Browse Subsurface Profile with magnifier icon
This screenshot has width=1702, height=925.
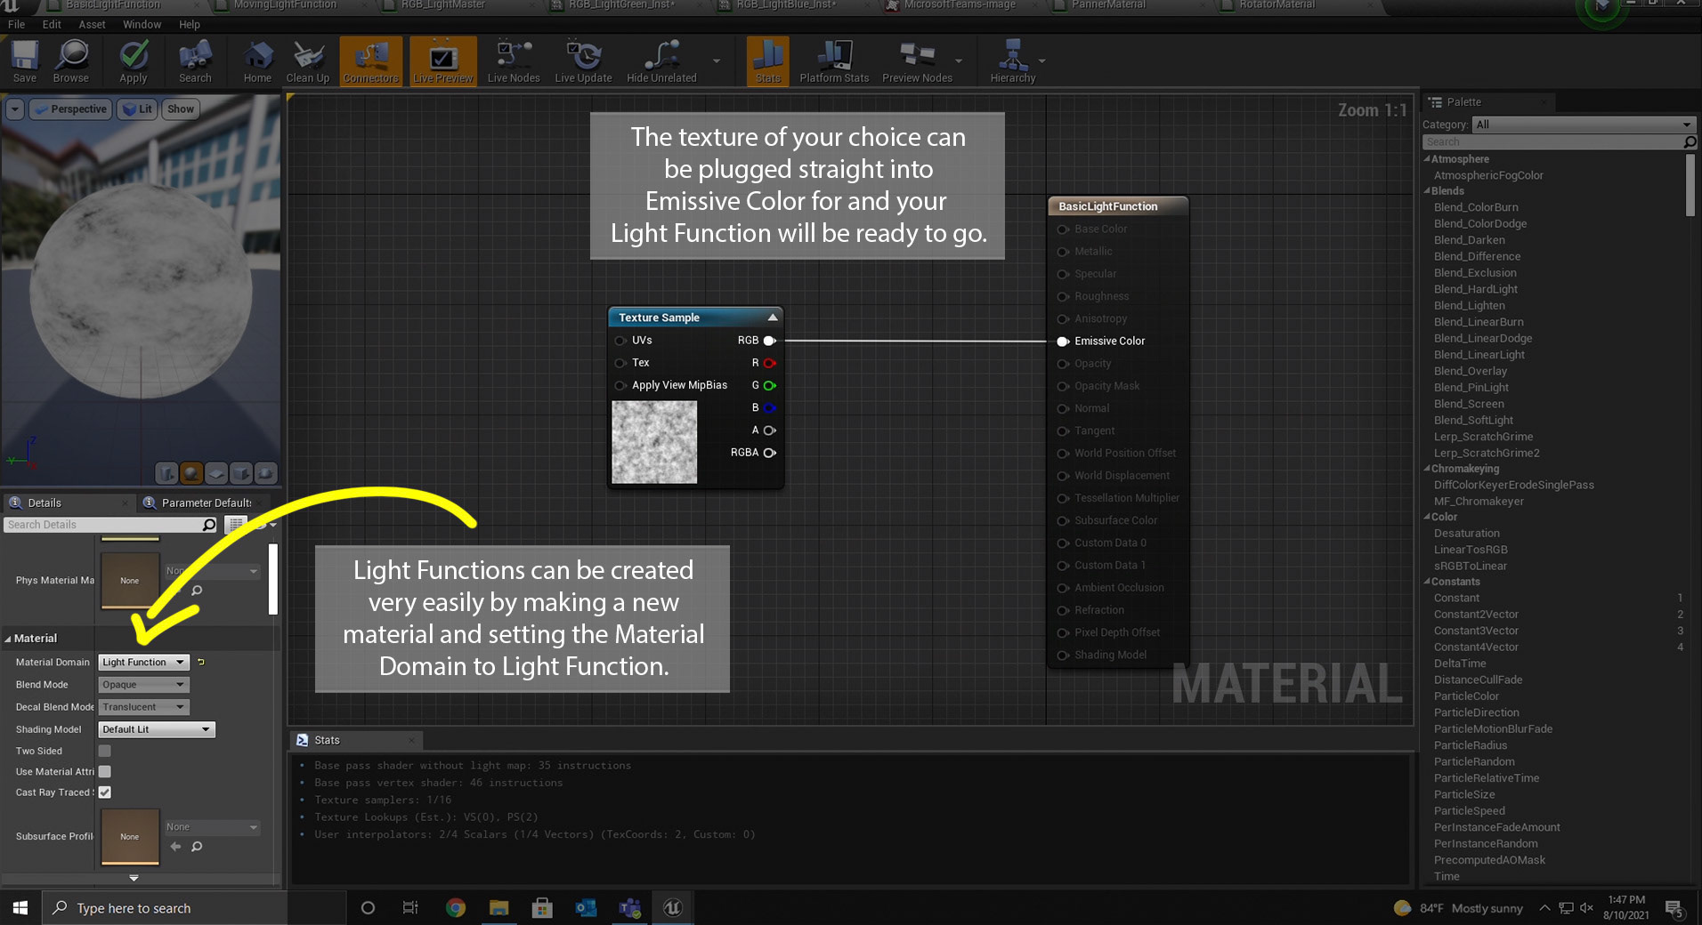click(x=197, y=847)
